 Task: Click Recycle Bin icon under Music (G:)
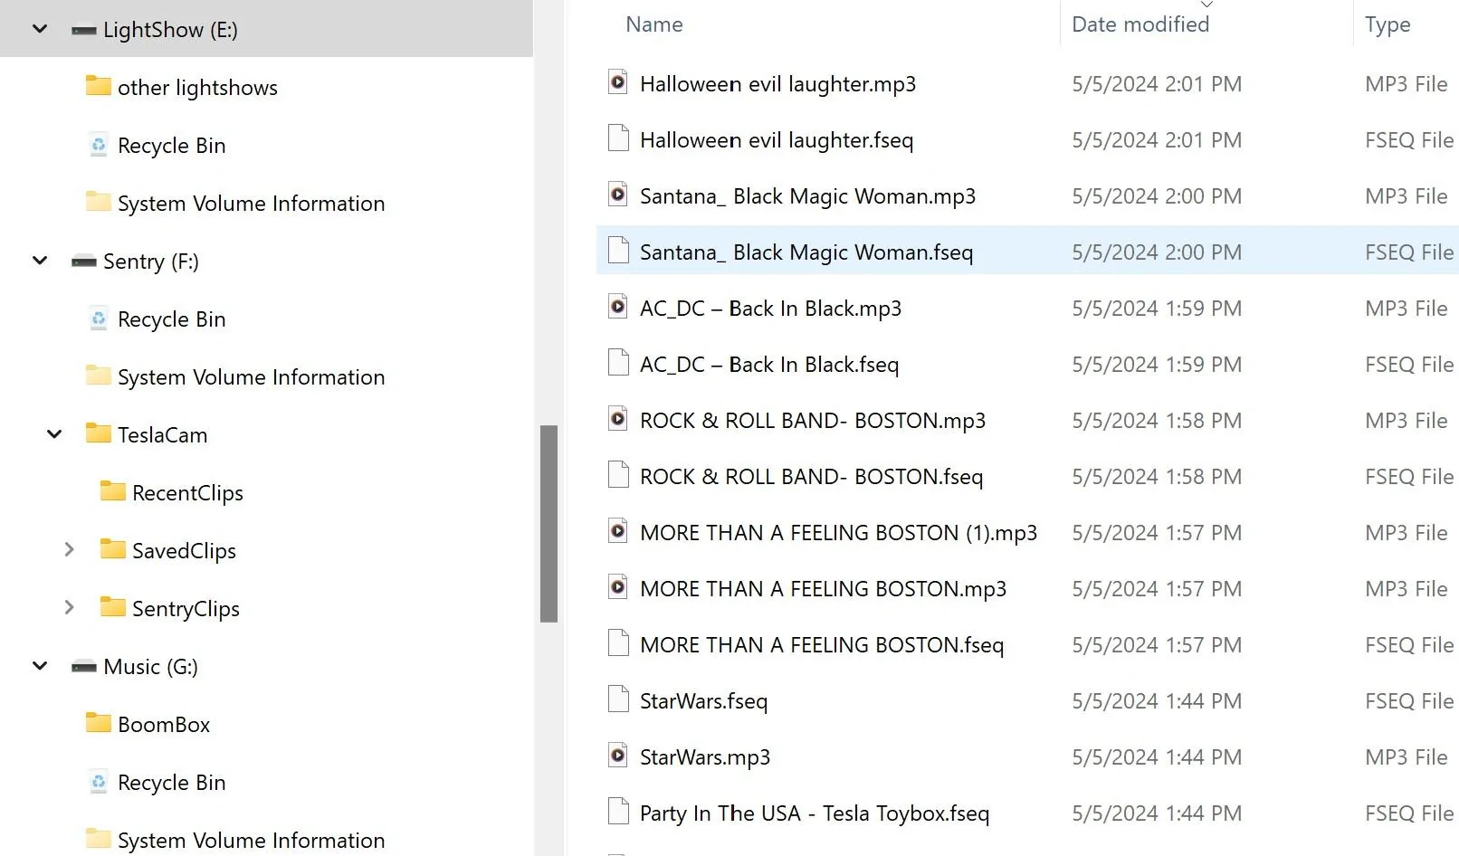[99, 782]
